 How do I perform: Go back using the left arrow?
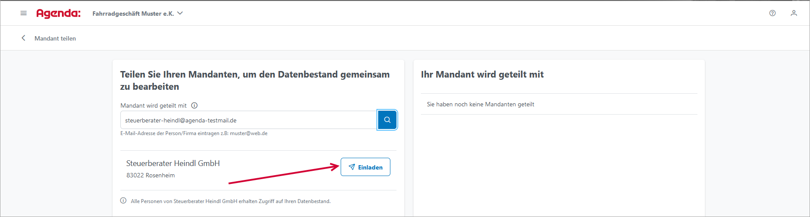pos(24,38)
